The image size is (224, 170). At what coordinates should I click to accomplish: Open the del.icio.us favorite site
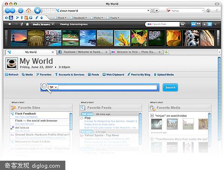click(x=22, y=128)
